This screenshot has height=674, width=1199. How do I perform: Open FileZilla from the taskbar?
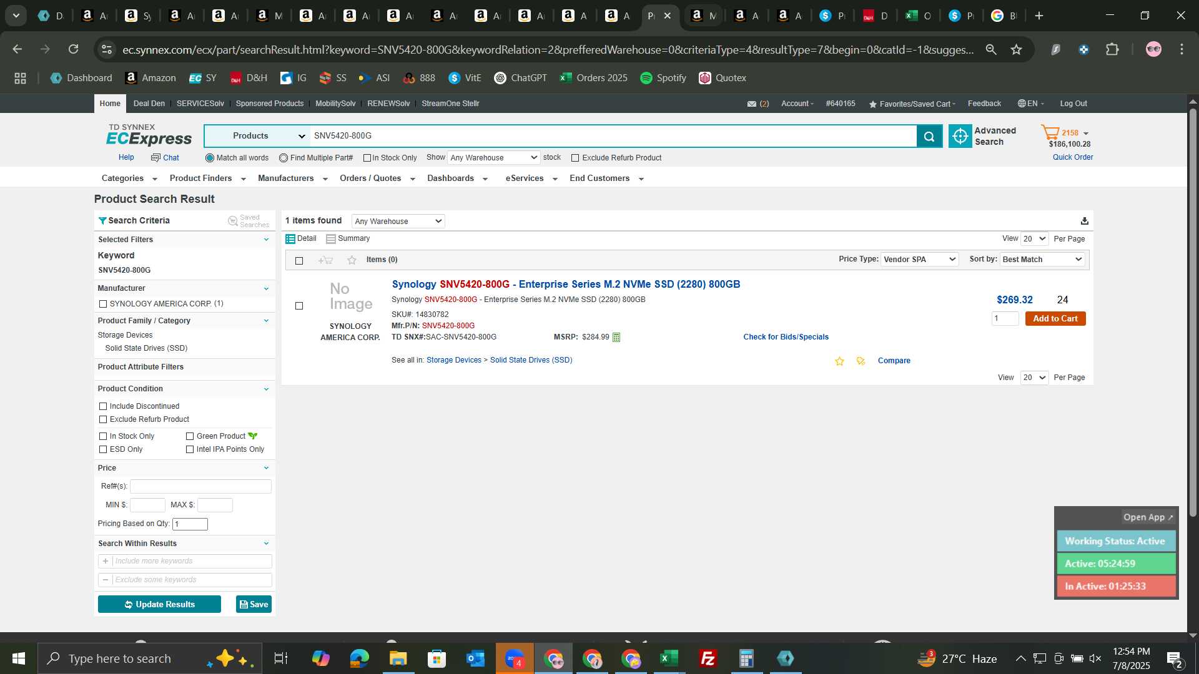tap(708, 658)
